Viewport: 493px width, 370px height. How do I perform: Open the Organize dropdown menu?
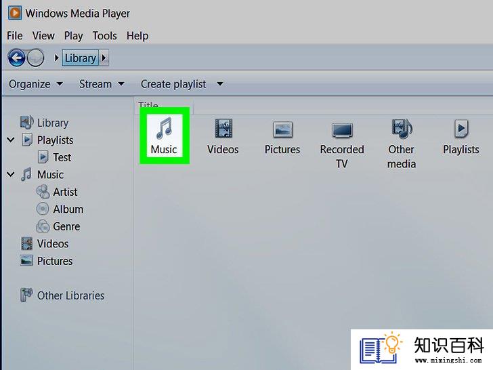pyautogui.click(x=35, y=84)
